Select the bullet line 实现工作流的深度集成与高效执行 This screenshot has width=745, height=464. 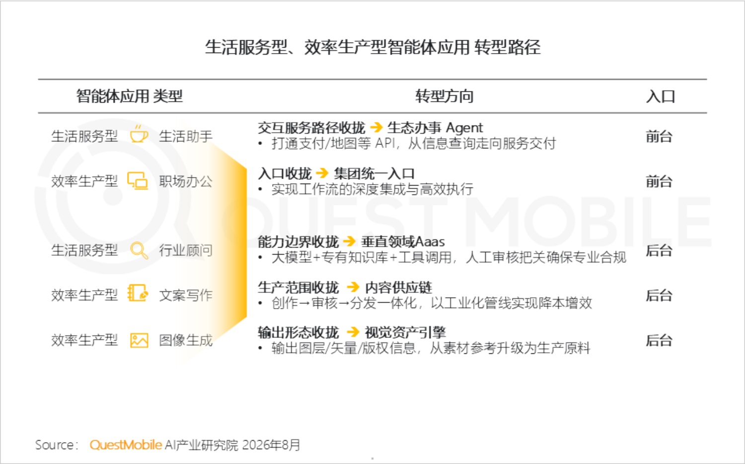tap(372, 189)
